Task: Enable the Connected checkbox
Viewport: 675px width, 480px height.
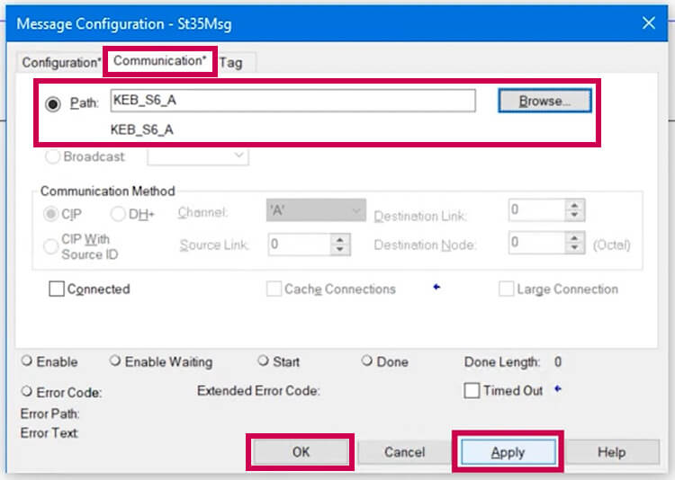Action: (57, 289)
